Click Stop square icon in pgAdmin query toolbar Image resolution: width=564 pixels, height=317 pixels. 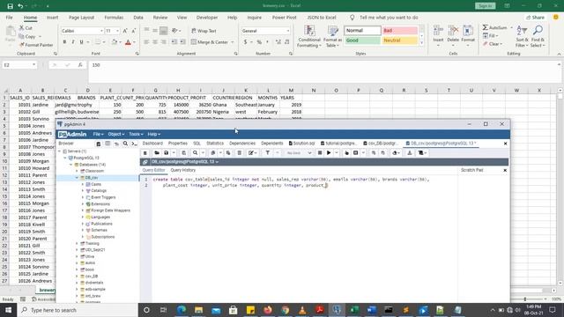319,152
